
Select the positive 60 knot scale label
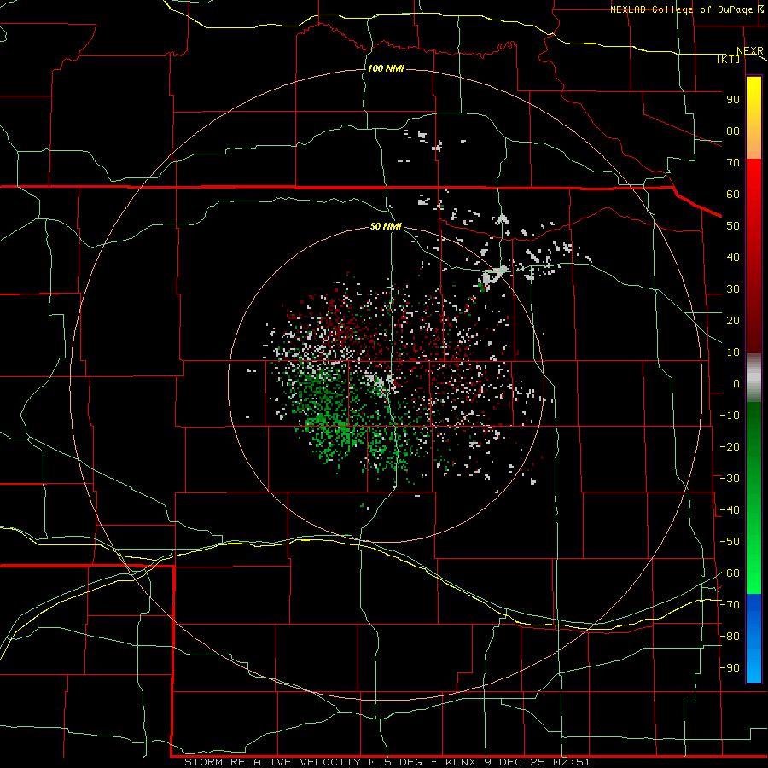(x=733, y=194)
